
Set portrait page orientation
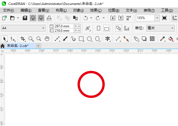coord(98,28)
